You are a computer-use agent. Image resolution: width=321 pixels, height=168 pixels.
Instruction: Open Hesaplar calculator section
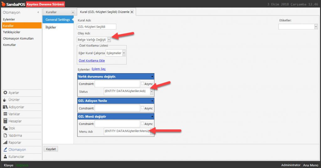click(x=15, y=121)
